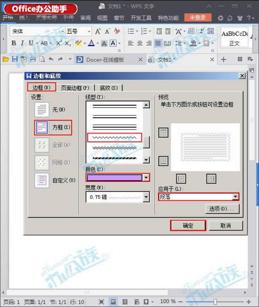Expand the 宽度 width dropdown

(x=146, y=197)
